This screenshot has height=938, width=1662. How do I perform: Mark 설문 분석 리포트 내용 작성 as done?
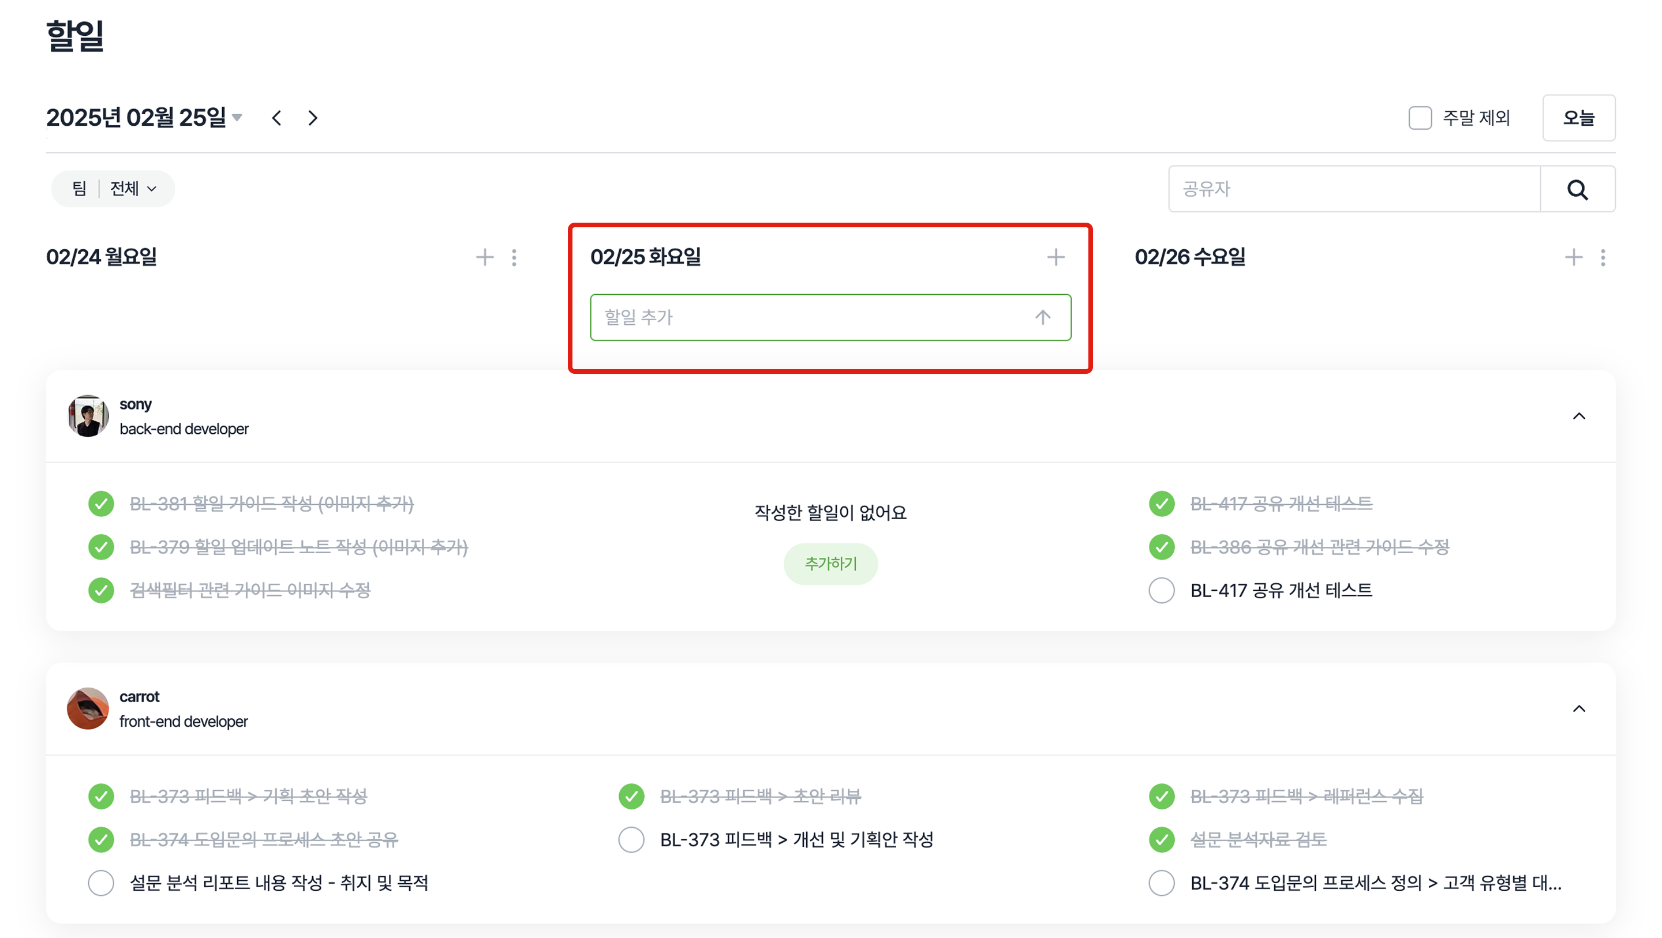coord(102,883)
